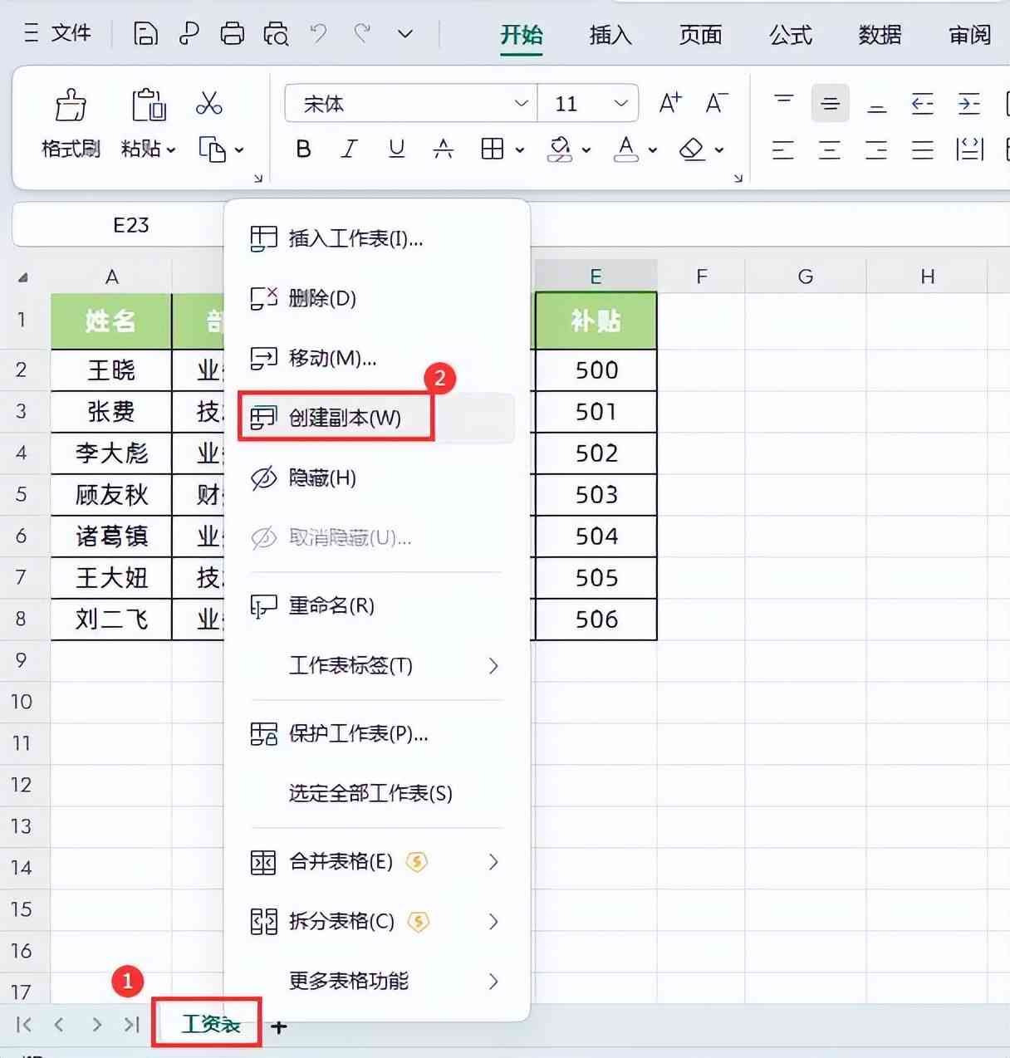1010x1058 pixels.
Task: Toggle italic formatting
Action: 350,149
